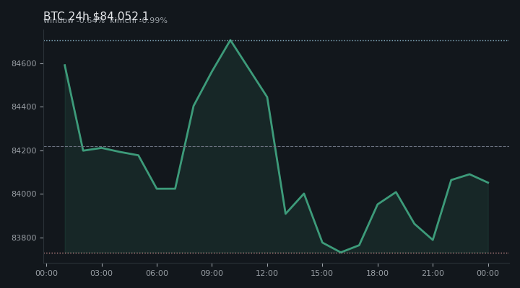
Task: Click the y-axis label 84400
Action: [x=24, y=107]
